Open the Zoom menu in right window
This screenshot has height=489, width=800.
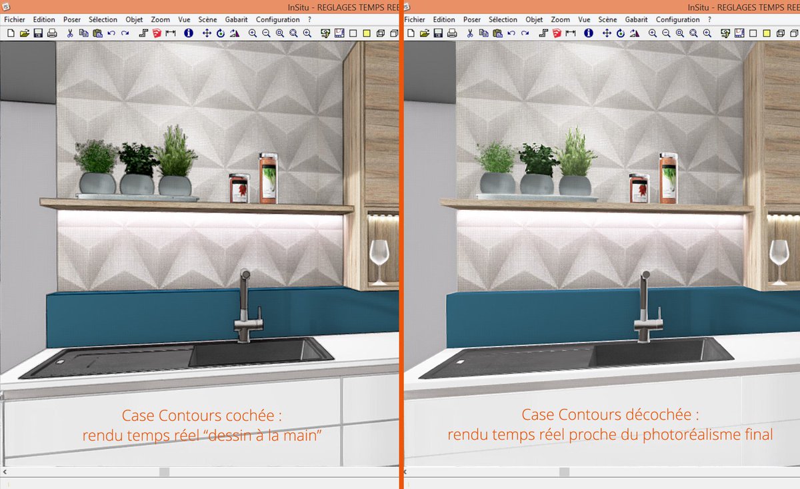(x=560, y=20)
